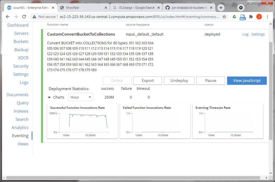Open the extensions puzzle-piece icon

tap(251, 17)
